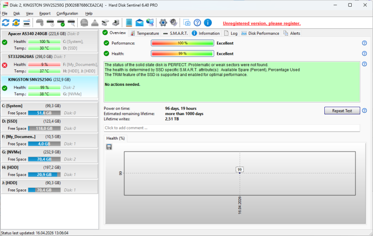
Task: Click the status window icon with red bar
Action: point(26,23)
